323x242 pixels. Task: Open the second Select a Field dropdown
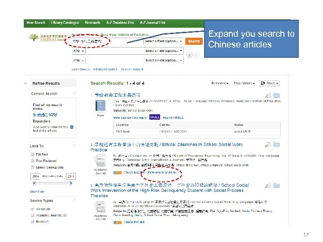[164, 51]
